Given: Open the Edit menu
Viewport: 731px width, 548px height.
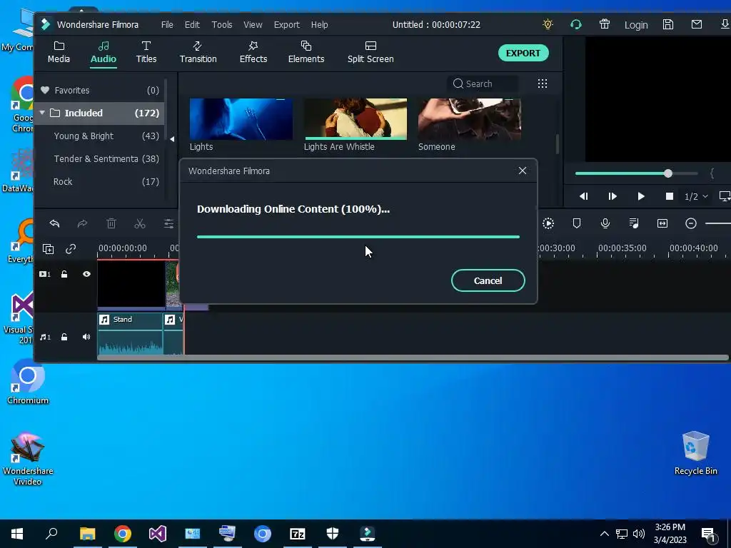Looking at the screenshot, I should tap(192, 25).
